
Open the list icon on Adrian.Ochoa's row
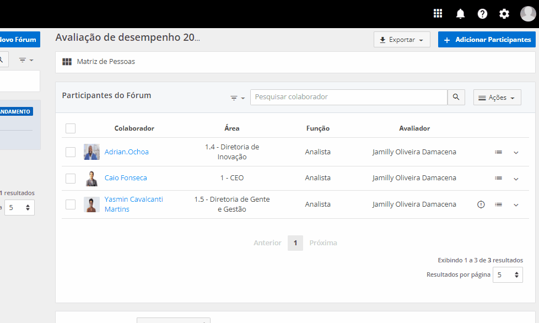498,152
